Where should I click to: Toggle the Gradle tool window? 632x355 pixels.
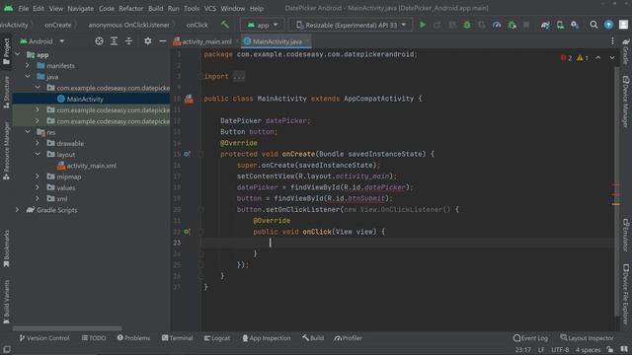pyautogui.click(x=625, y=51)
